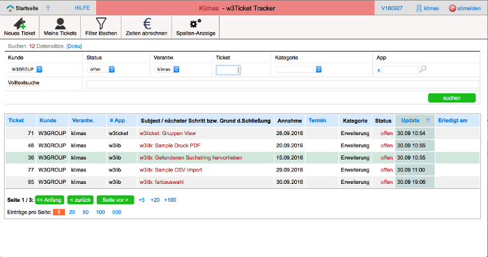The width and height of the screenshot is (488, 257).
Task: Create a new ticket with Neues Ticket
Action: click(20, 27)
